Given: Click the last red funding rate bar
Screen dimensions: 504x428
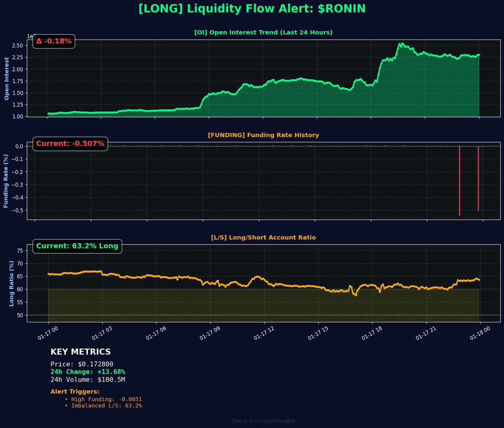Looking at the screenshot, I should pos(478,178).
